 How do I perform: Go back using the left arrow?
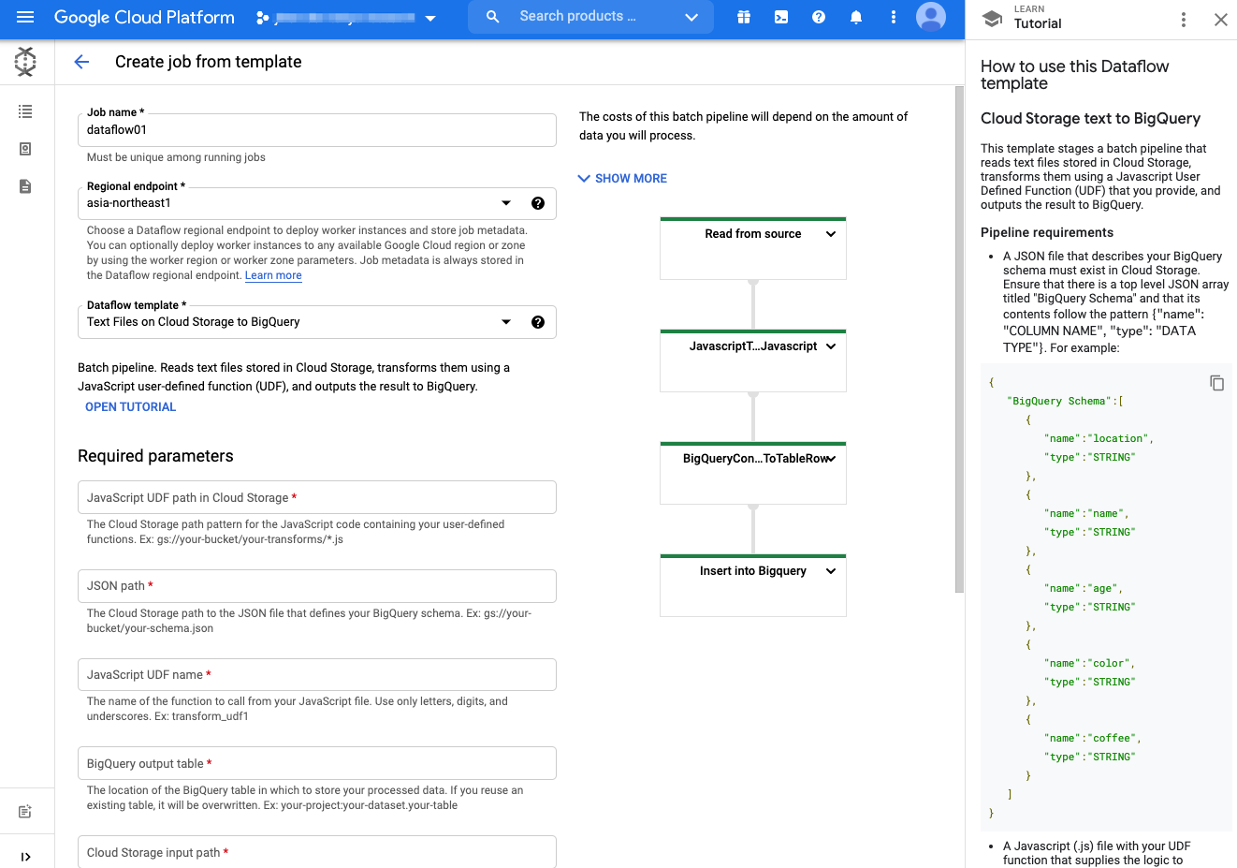click(x=81, y=62)
